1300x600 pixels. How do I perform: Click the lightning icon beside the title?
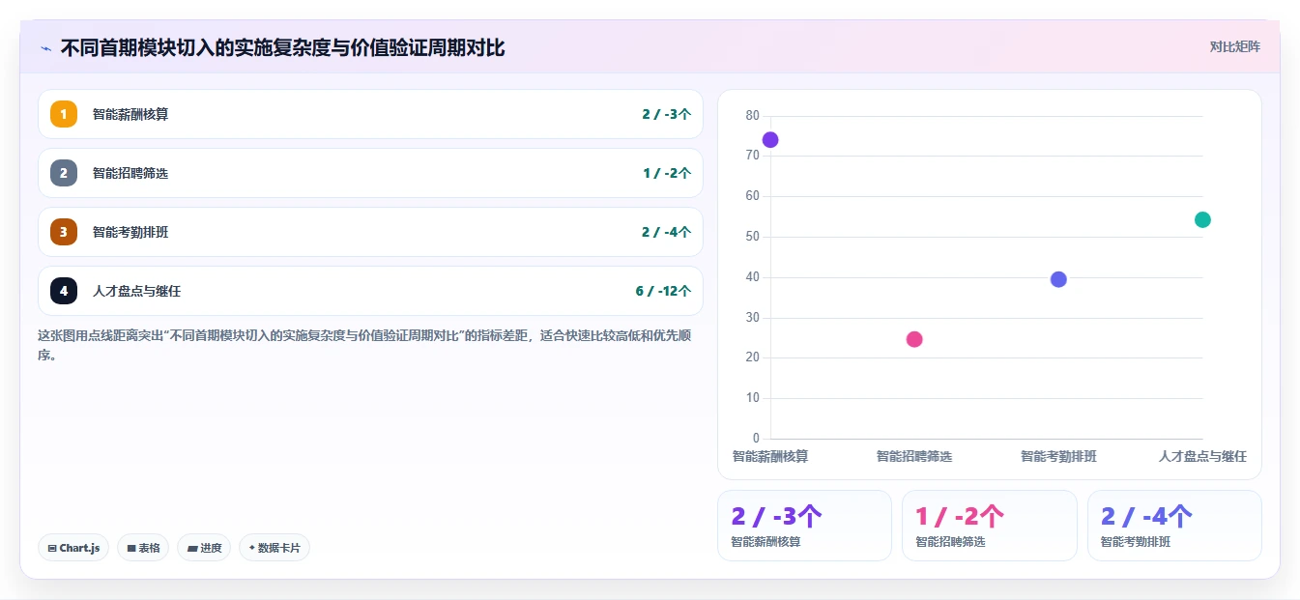(45, 48)
